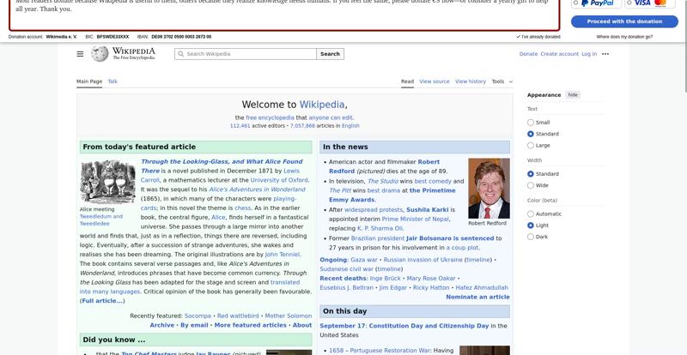The image size is (687, 355).
Task: Open the anyone can edit link
Action: point(331,117)
